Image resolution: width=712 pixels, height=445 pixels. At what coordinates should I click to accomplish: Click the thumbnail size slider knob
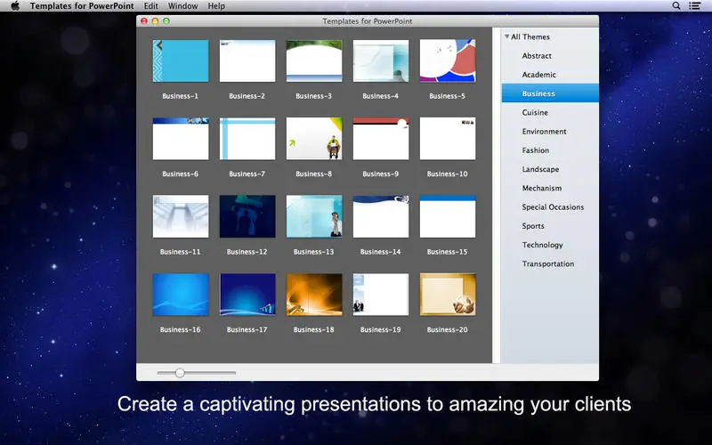pyautogui.click(x=180, y=372)
